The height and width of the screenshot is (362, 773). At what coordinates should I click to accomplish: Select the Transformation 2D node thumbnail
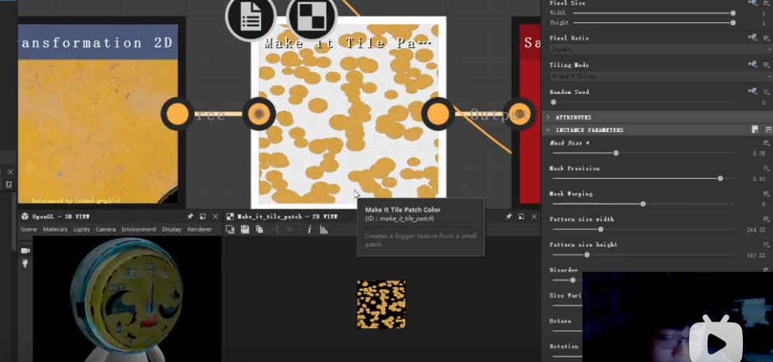(97, 131)
